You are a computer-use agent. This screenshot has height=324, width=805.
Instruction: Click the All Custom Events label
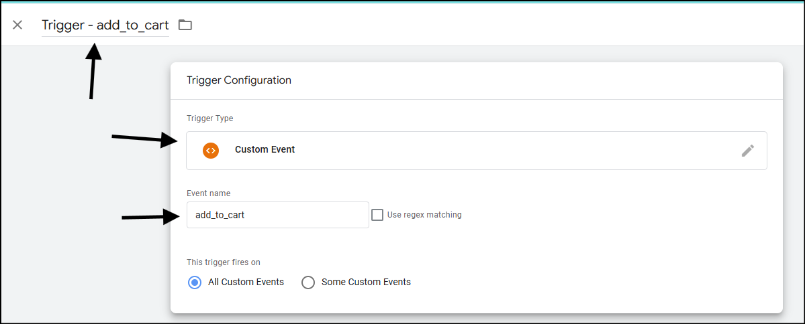click(246, 282)
